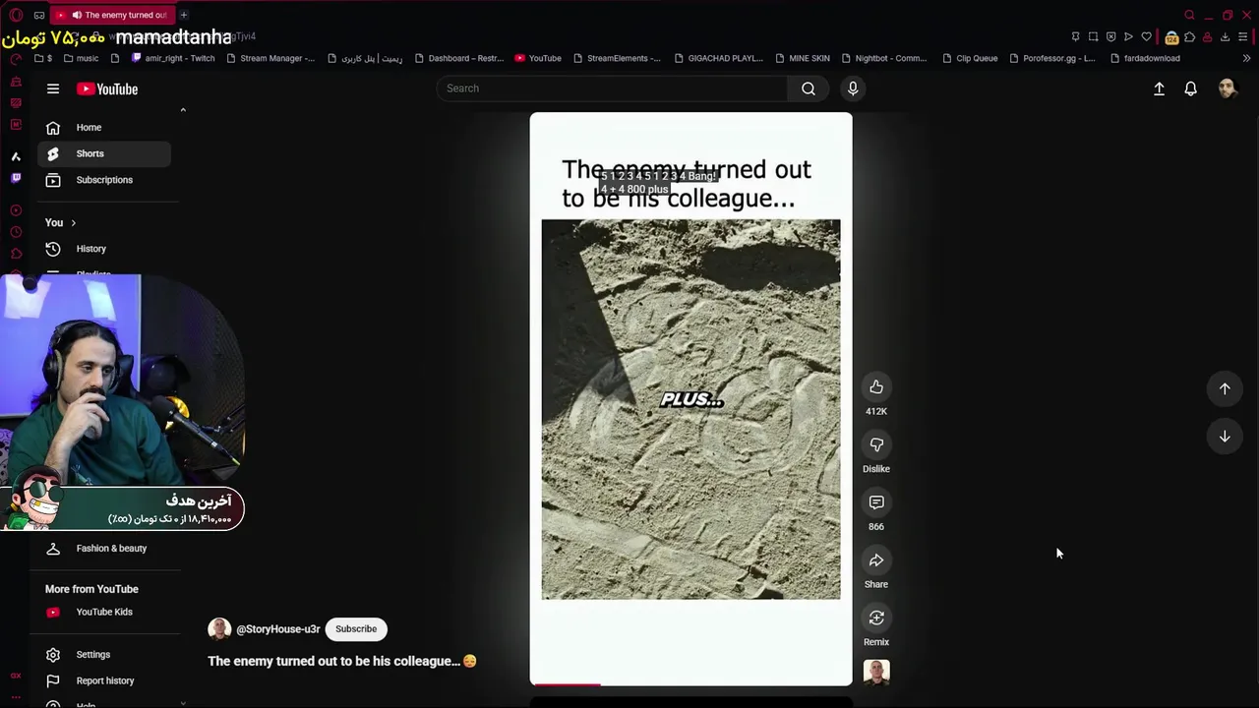
Task: Select the 'The enemy turned out' tab
Action: [112, 15]
